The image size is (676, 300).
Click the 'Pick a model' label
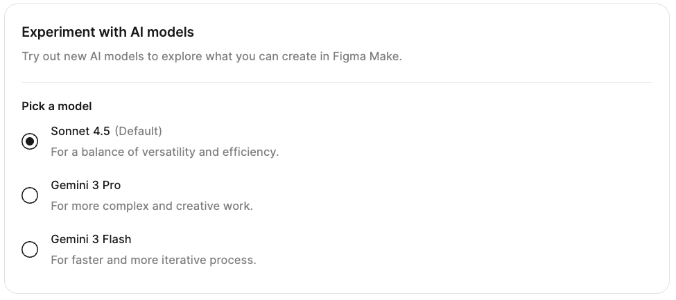point(57,106)
